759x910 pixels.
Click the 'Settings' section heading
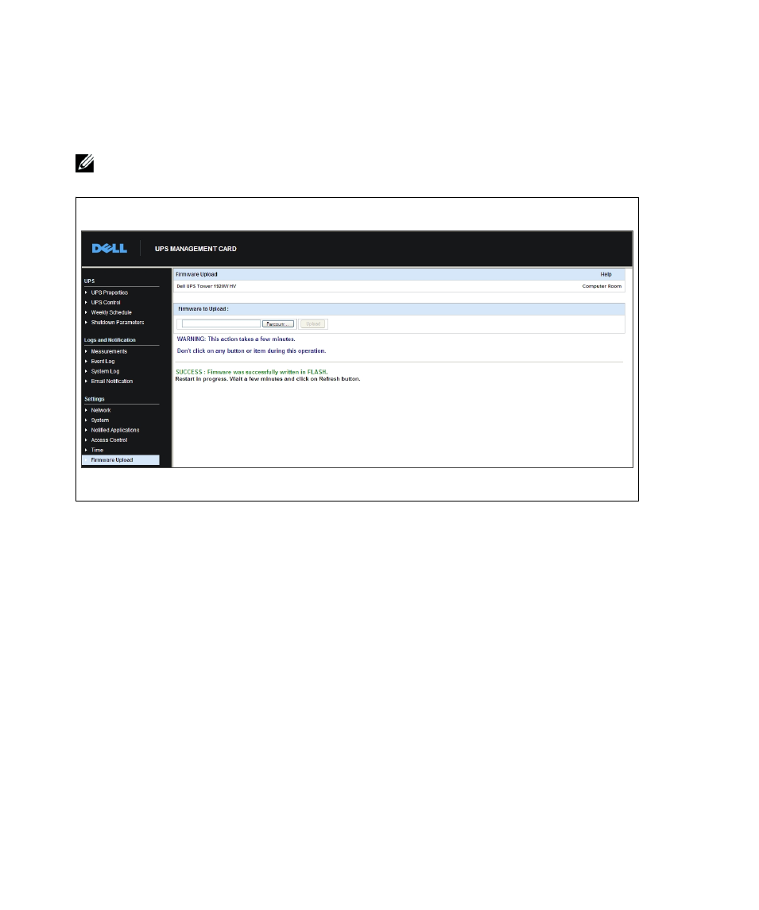(94, 399)
